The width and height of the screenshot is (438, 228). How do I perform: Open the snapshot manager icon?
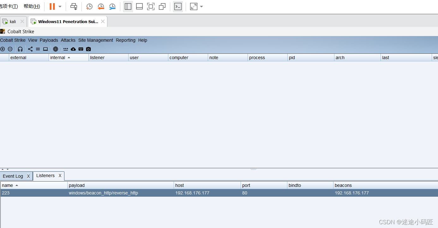[112, 6]
